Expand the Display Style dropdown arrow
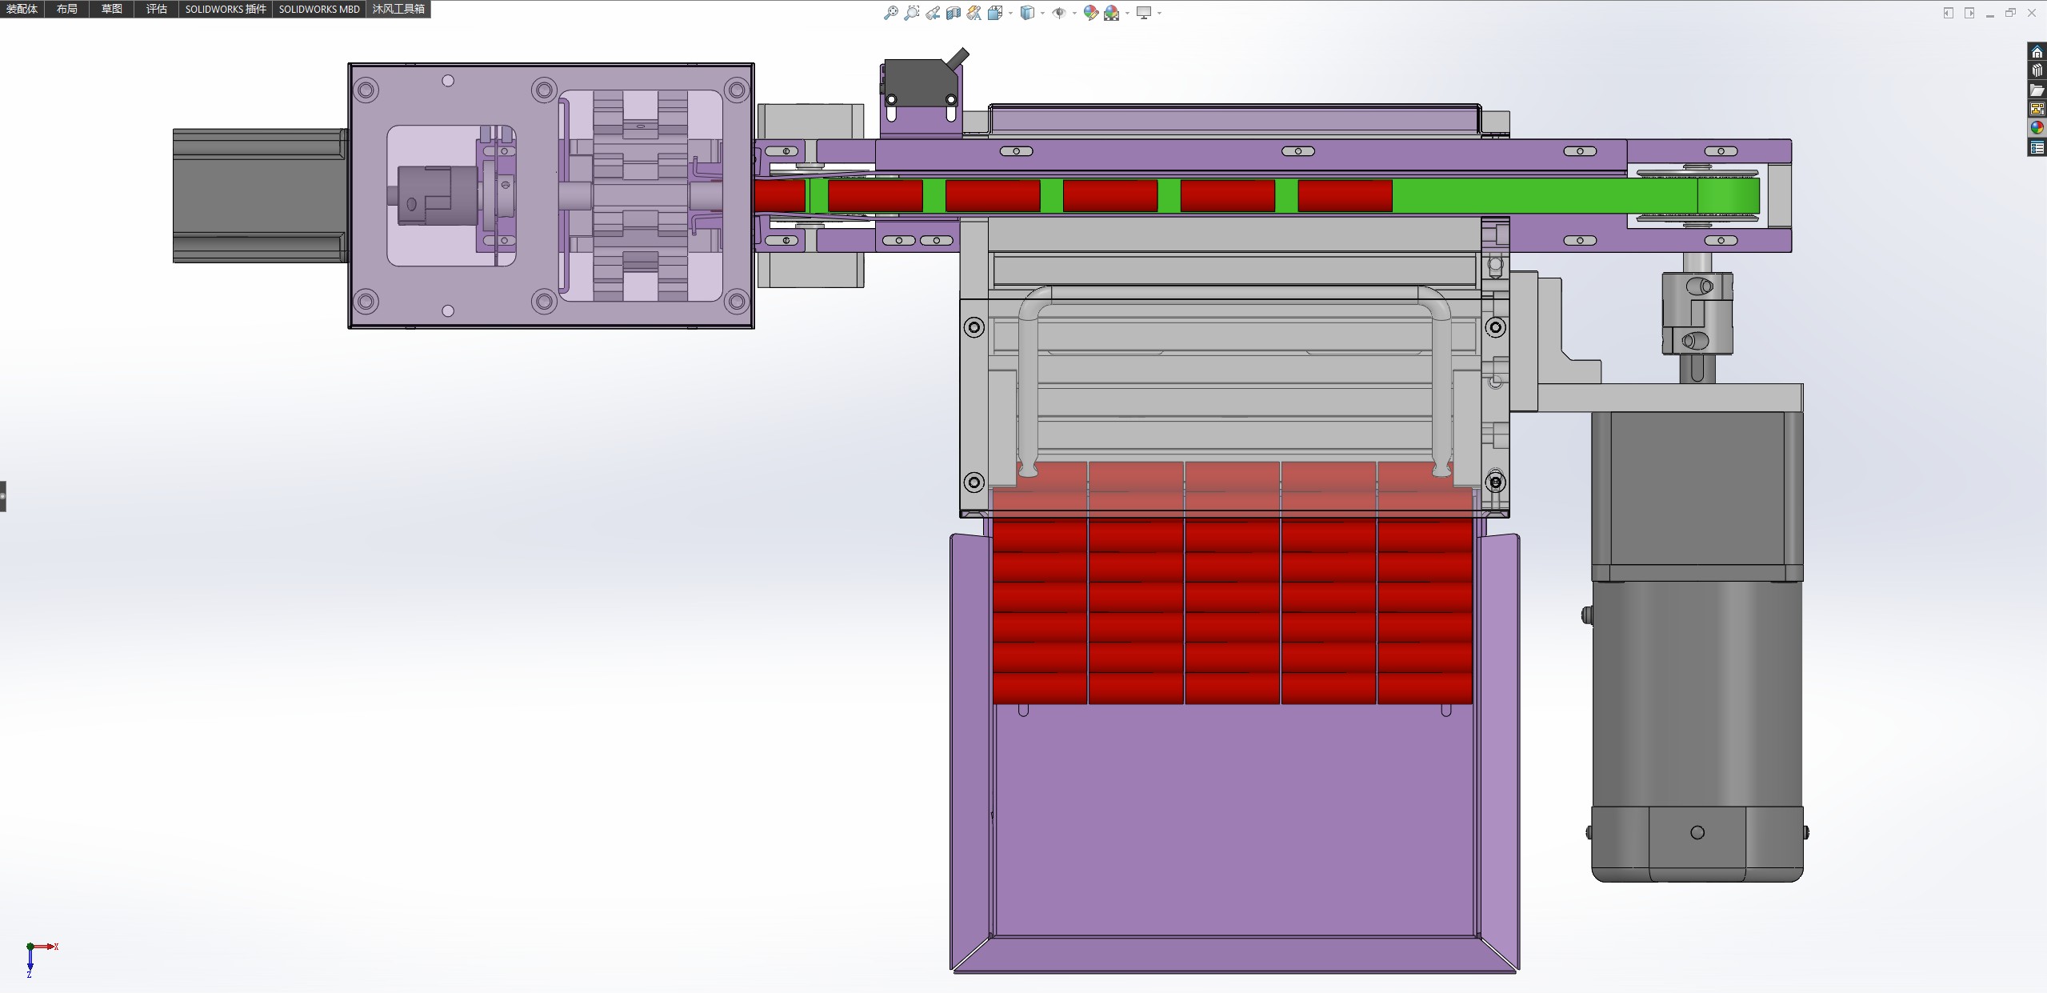2047x993 pixels. (x=1042, y=13)
